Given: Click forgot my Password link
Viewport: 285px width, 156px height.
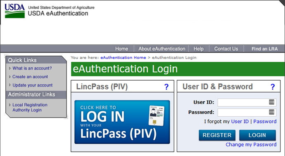Looking at the screenshot, I should click(265, 121).
